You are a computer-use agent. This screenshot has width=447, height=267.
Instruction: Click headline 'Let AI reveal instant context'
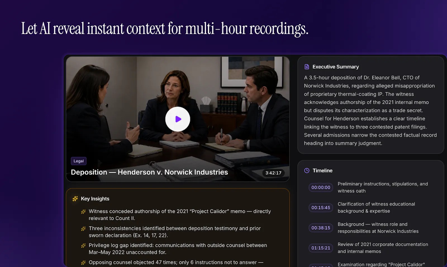point(165,29)
